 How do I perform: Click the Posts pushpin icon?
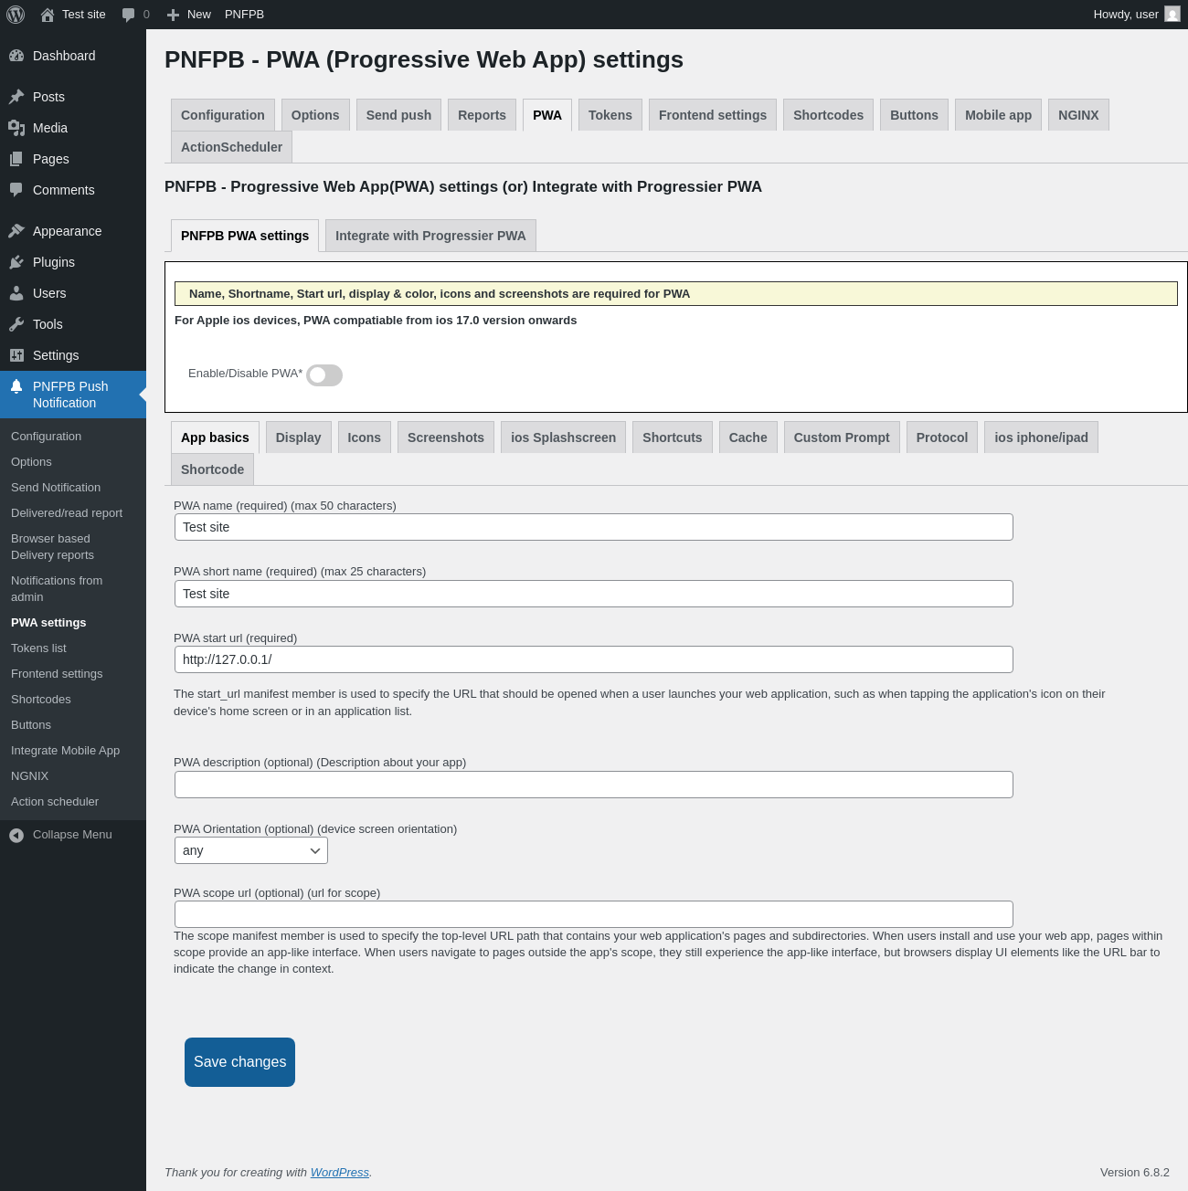[x=16, y=97]
